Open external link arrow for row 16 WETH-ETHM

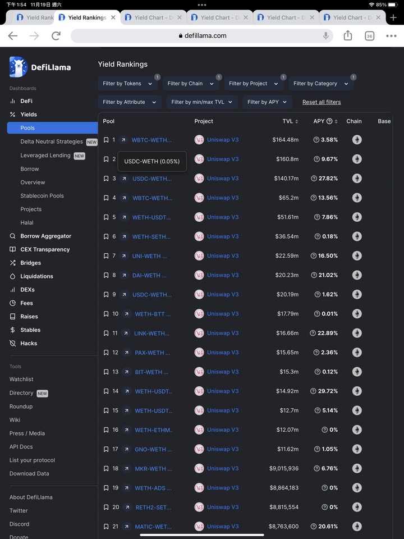point(127,430)
